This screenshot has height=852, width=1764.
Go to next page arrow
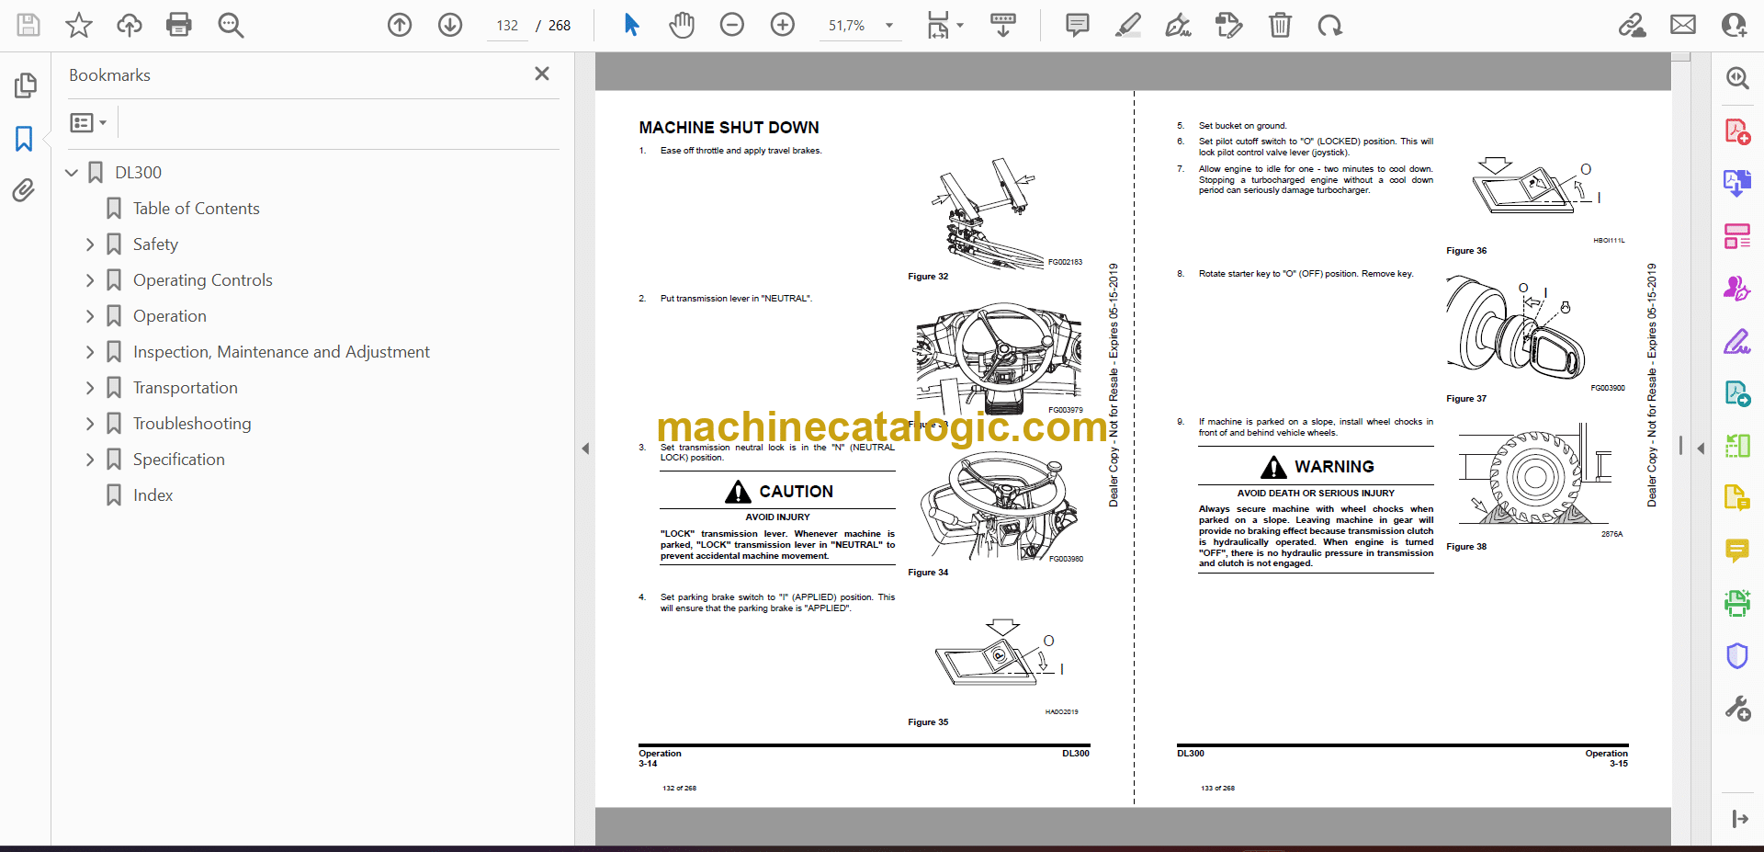coord(449,25)
